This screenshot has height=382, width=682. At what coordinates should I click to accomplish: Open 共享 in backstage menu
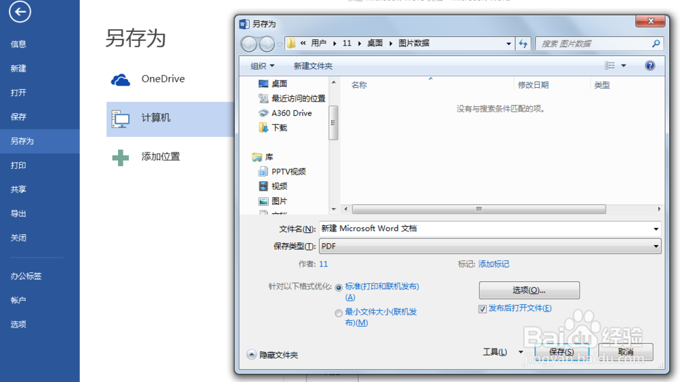pos(18,189)
